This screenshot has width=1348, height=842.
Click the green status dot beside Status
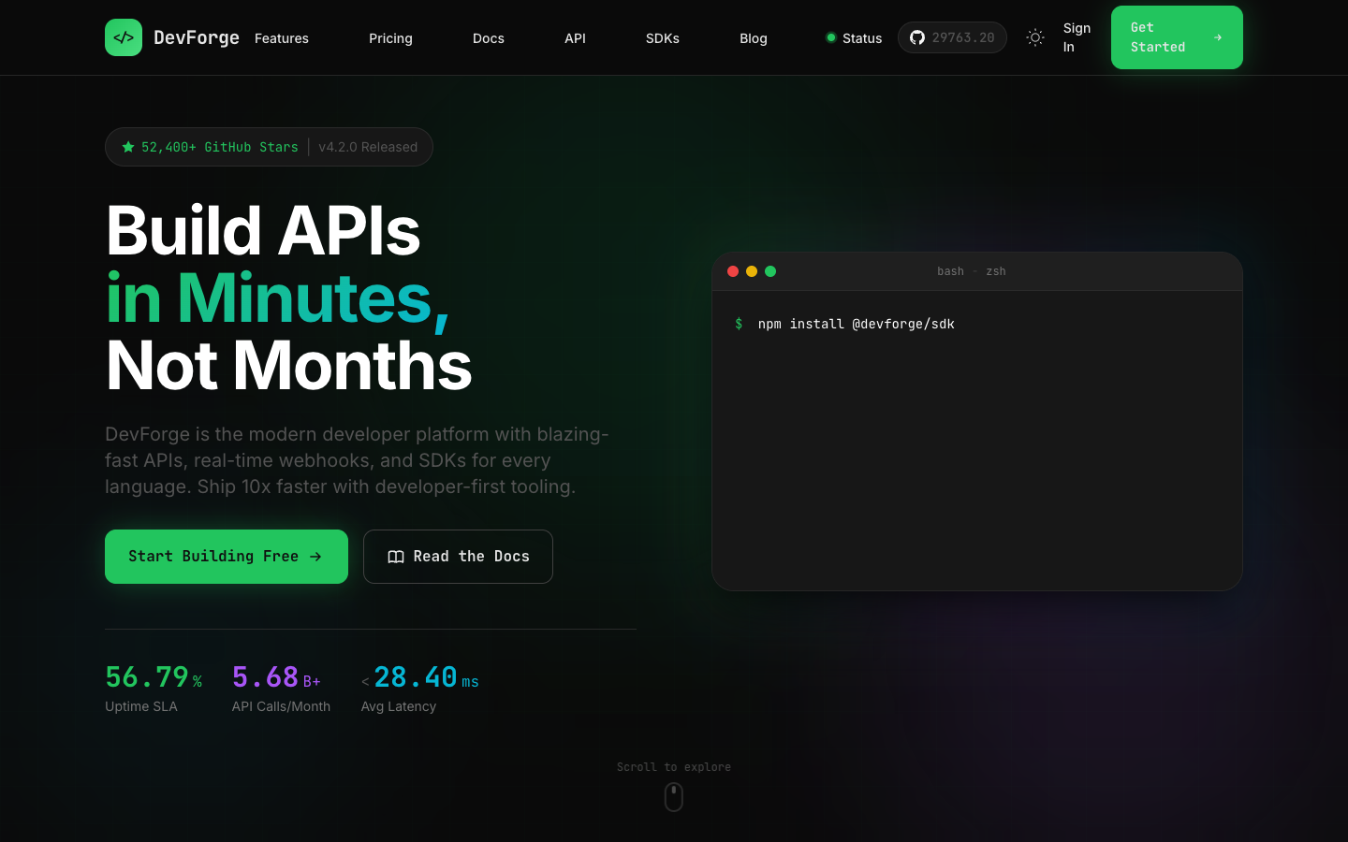pyautogui.click(x=831, y=37)
